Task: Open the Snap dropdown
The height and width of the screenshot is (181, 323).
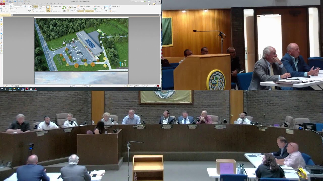Action: [97, 6]
